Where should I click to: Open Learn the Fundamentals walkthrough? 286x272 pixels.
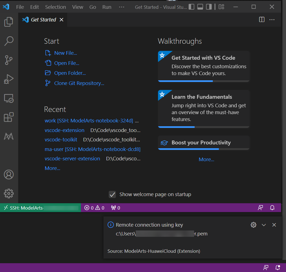click(203, 109)
